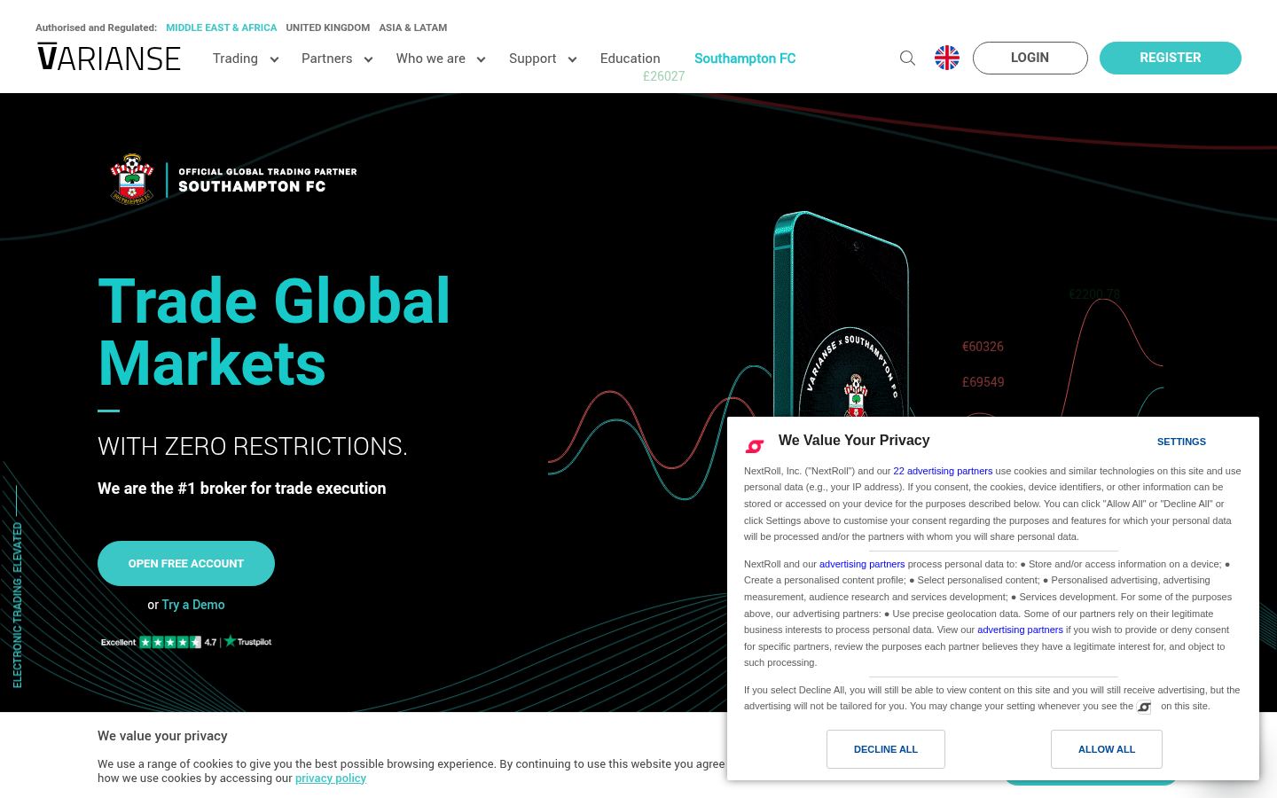This screenshot has height=798, width=1277.
Task: Follow the Try a Demo link
Action: [193, 605]
